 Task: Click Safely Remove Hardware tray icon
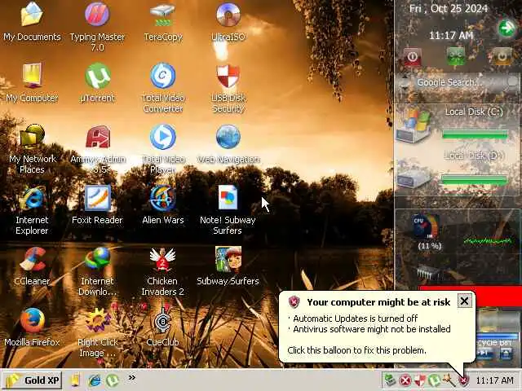click(390, 380)
